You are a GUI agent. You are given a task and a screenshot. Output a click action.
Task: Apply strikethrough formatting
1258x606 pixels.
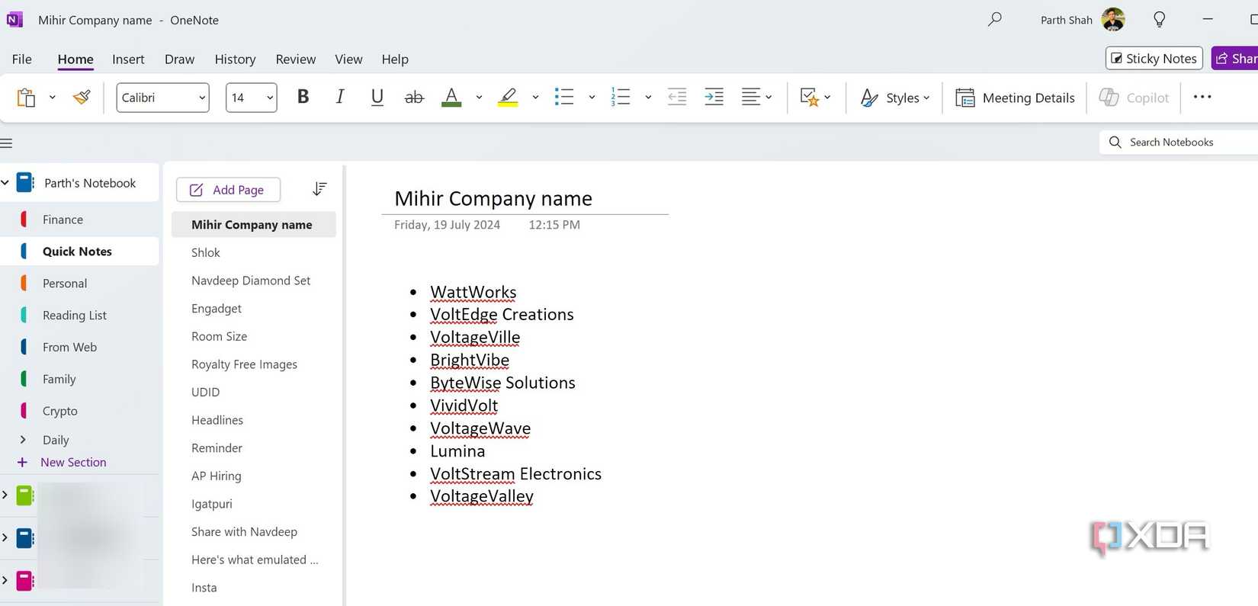[x=414, y=98]
